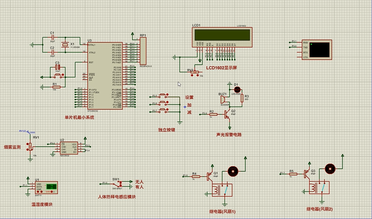Click RV1 potentiometer lower decrease dot
The image size is (372, 219).
pyautogui.click(x=28, y=149)
